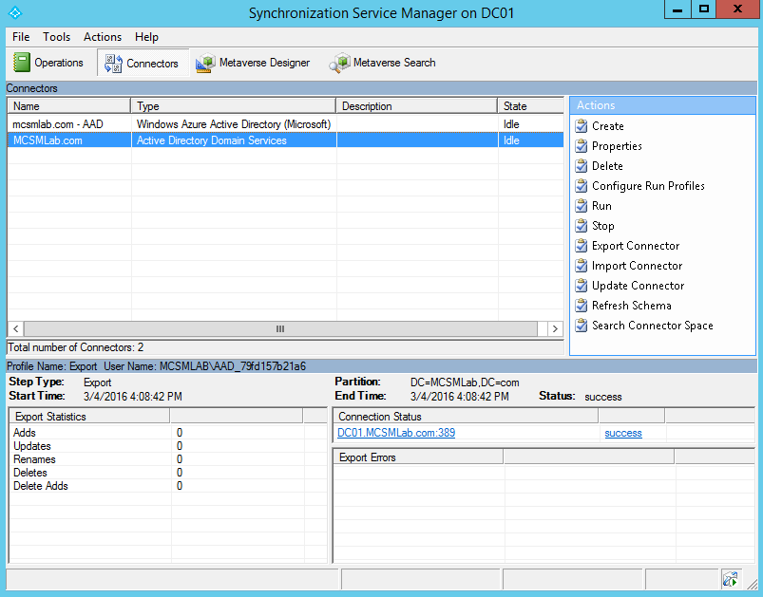This screenshot has width=763, height=597.
Task: Click the Total number of Connectors text
Action: 76,347
